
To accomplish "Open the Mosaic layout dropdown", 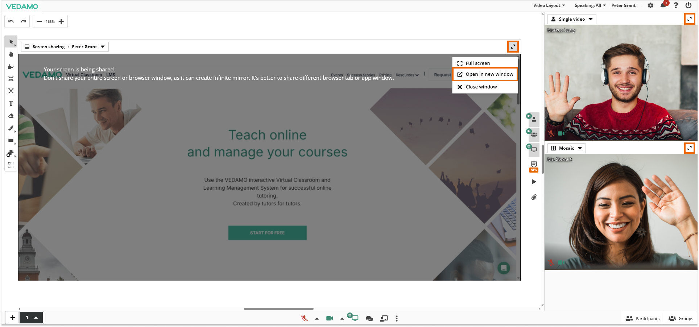I will point(567,148).
